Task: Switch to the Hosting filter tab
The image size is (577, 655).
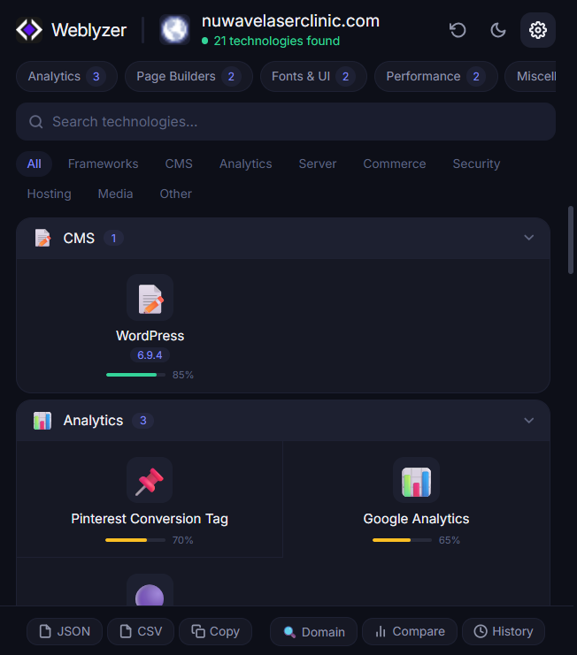Action: pos(49,194)
